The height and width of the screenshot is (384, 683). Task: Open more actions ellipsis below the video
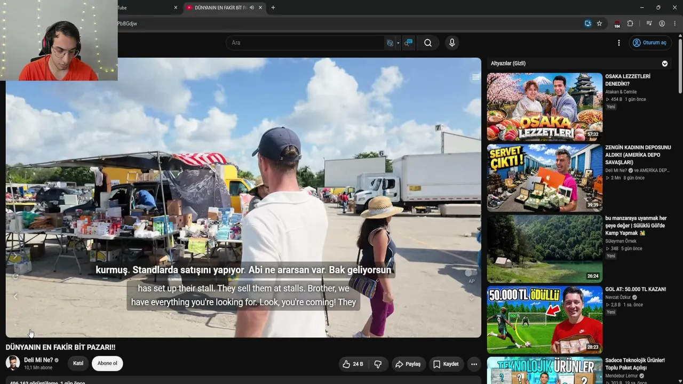(x=474, y=364)
